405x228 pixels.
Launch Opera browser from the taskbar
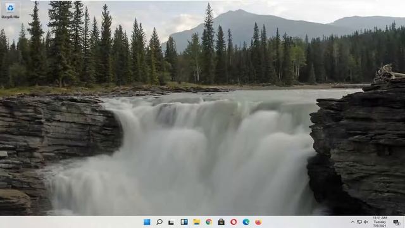(234, 222)
